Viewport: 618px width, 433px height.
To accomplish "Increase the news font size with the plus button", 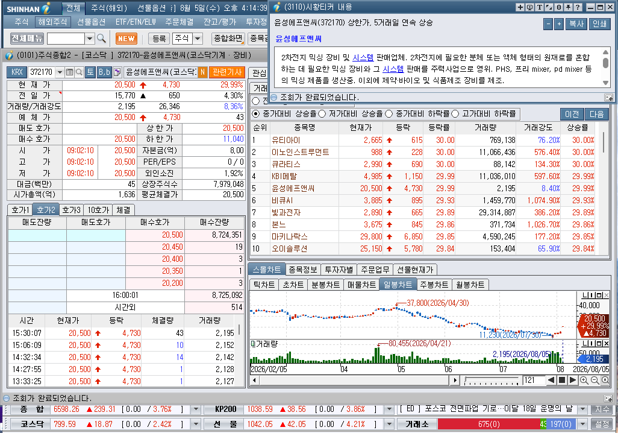I will click(559, 24).
